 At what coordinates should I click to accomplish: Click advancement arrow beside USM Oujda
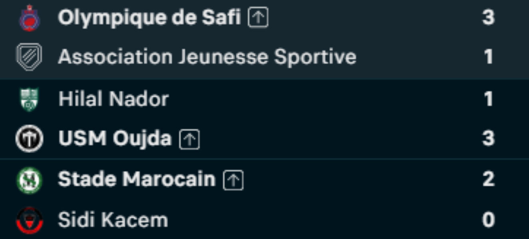pos(189,139)
